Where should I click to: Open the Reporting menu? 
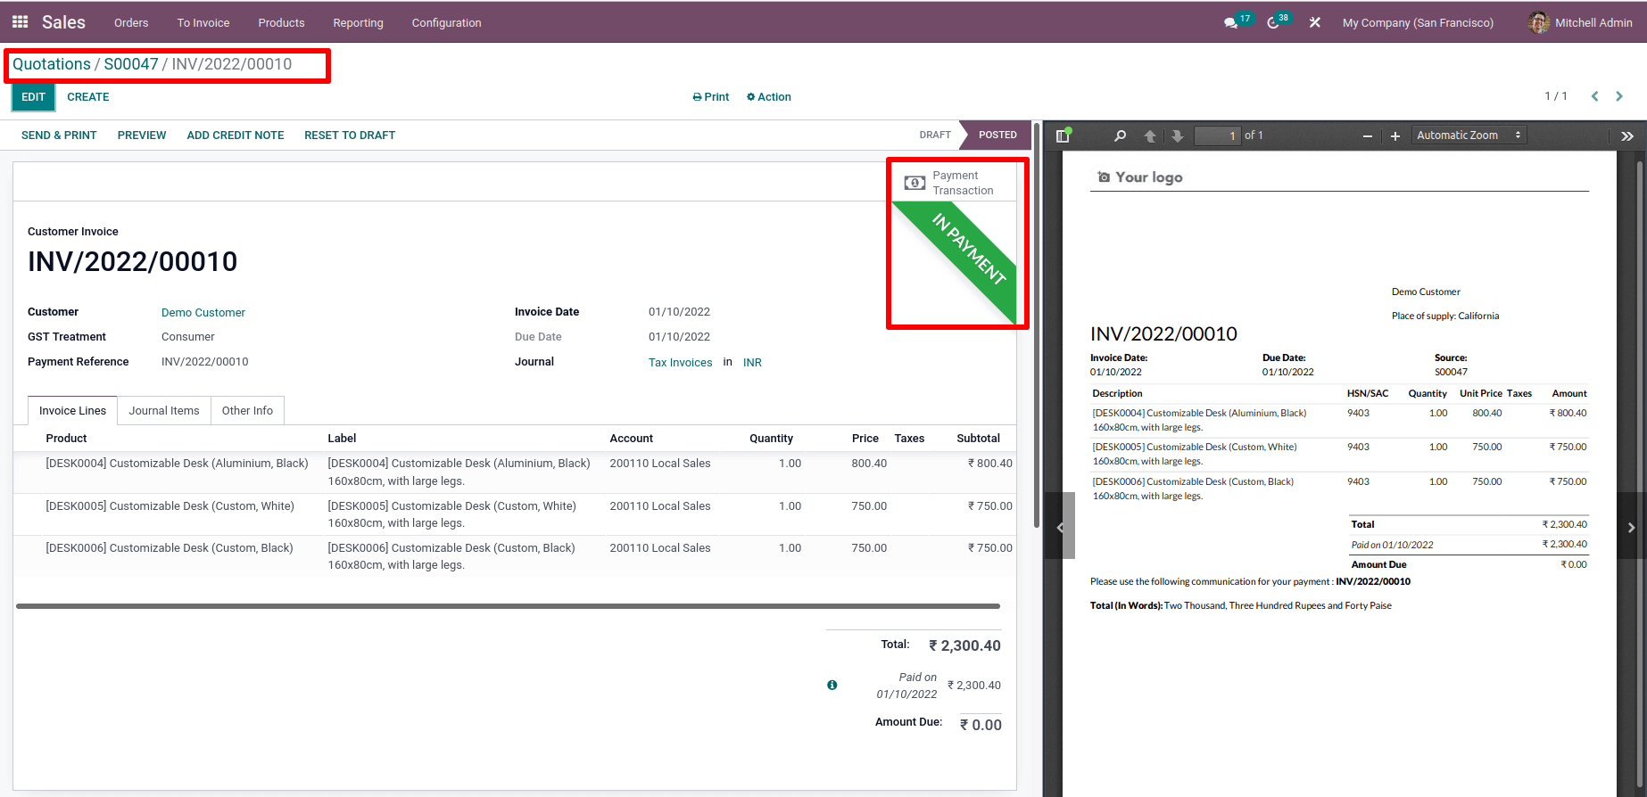358,22
